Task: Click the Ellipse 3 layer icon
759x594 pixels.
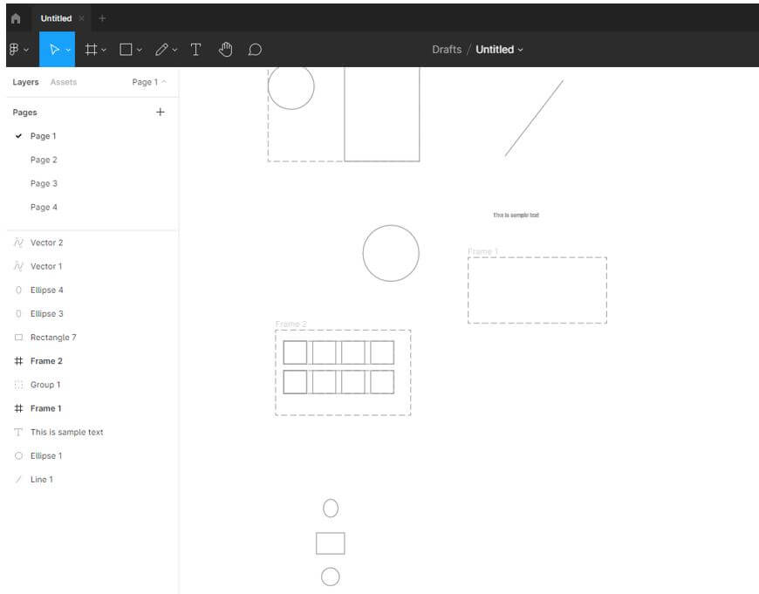Action: (18, 314)
